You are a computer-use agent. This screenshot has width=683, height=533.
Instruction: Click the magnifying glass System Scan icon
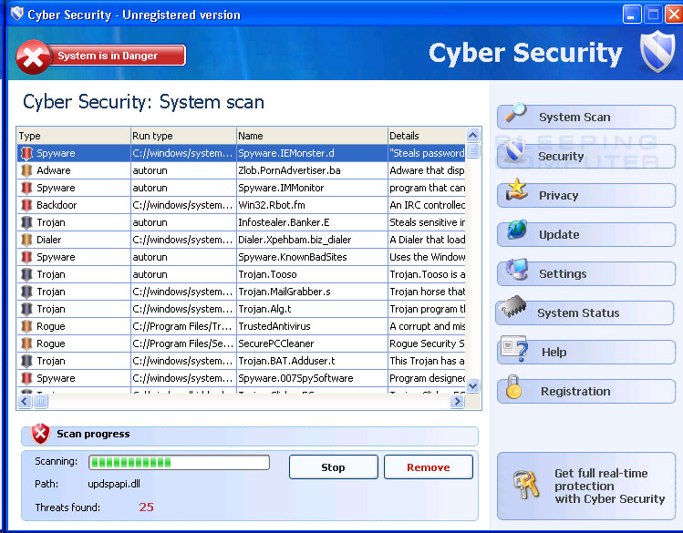point(516,115)
